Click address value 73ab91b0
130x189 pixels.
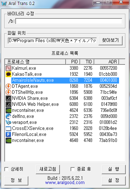[108, 140]
